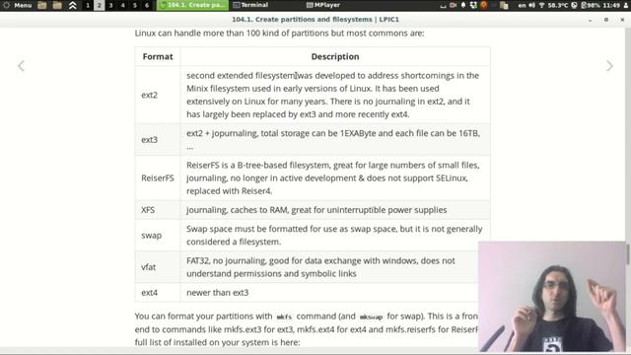Viewport: 631px width, 355px height.
Task: Switch to workspace 6
Action: [147, 5]
